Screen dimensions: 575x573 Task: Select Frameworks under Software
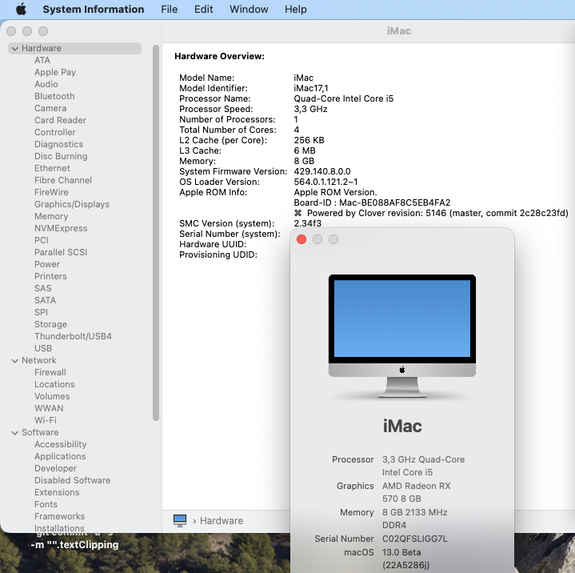click(x=59, y=516)
